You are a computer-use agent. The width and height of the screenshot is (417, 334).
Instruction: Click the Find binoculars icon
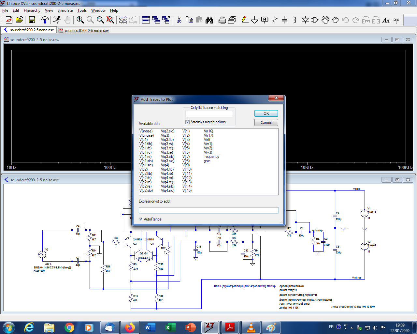click(x=209, y=20)
